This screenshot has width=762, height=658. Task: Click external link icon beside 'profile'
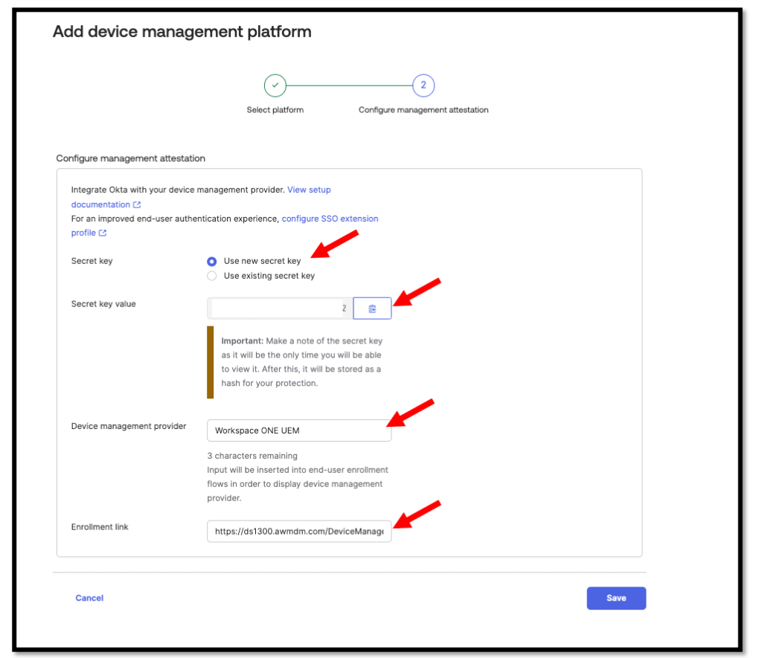click(103, 233)
